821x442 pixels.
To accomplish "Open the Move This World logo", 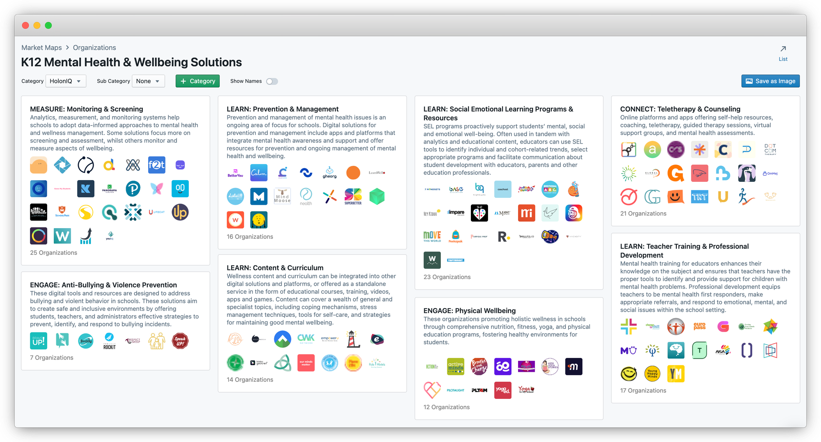I will pos(432,236).
